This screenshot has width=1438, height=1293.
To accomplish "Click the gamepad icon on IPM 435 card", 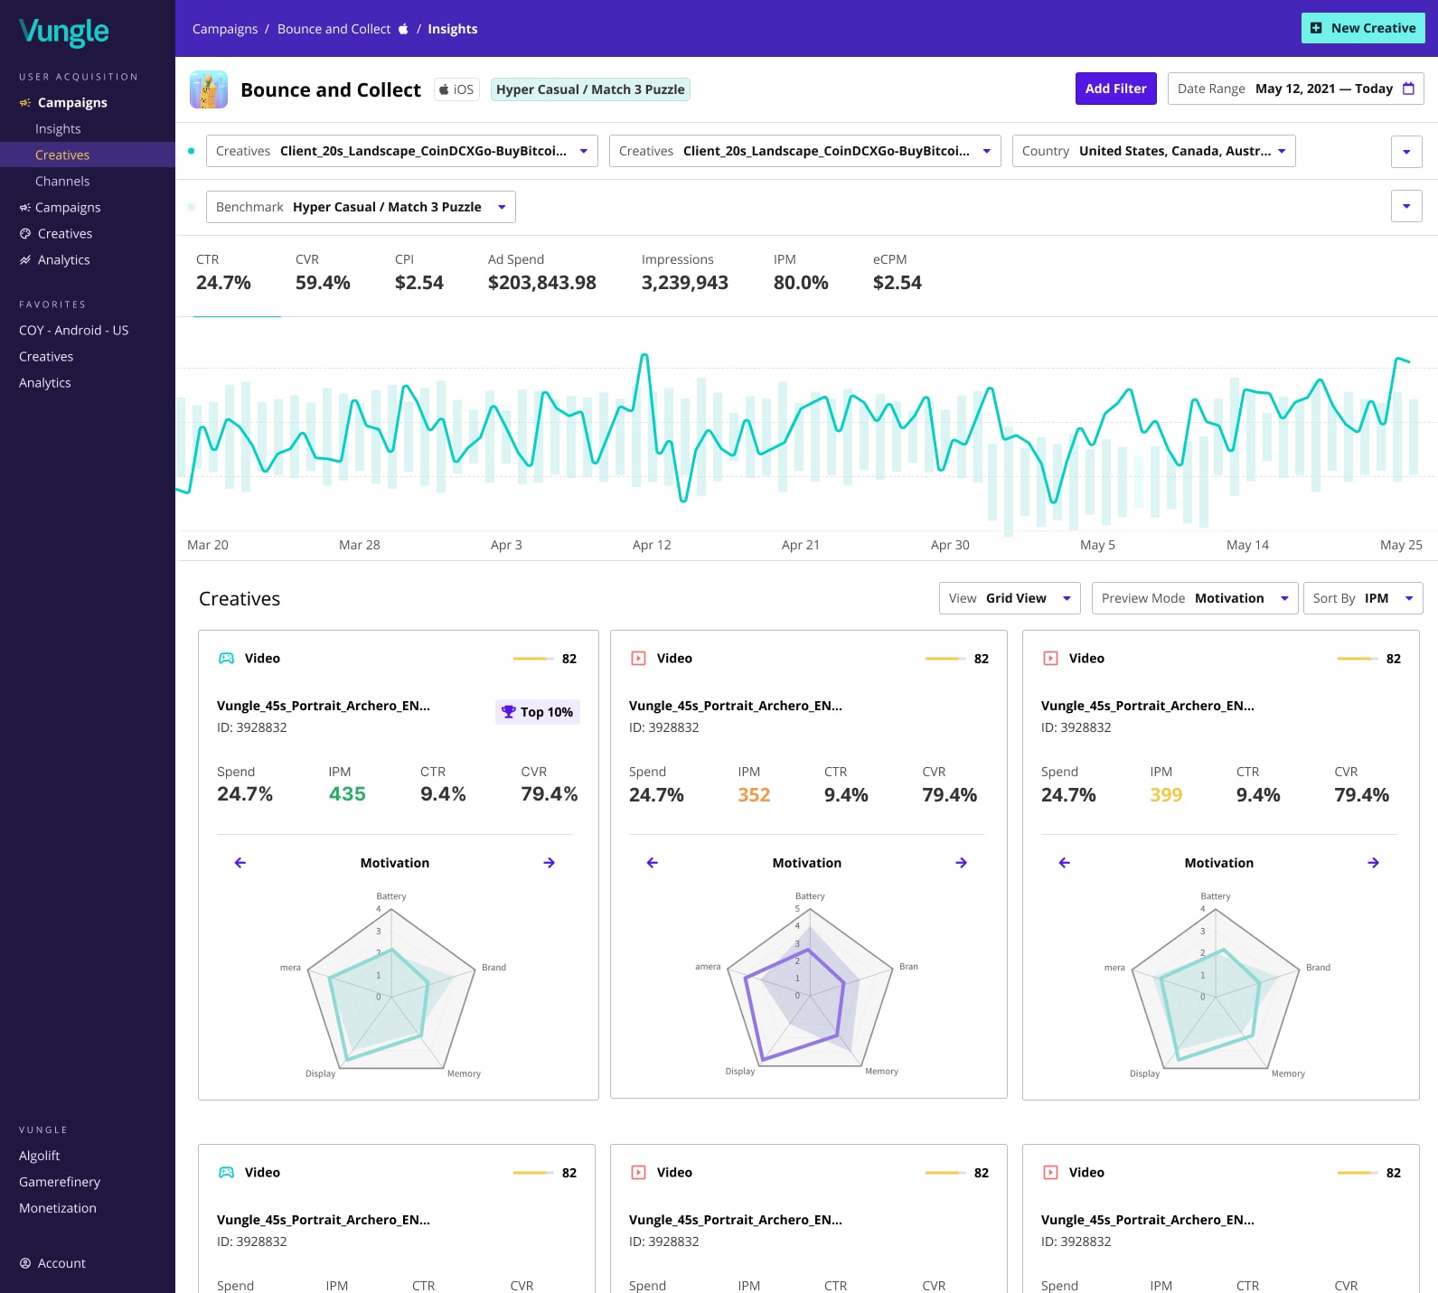I will pos(227,659).
